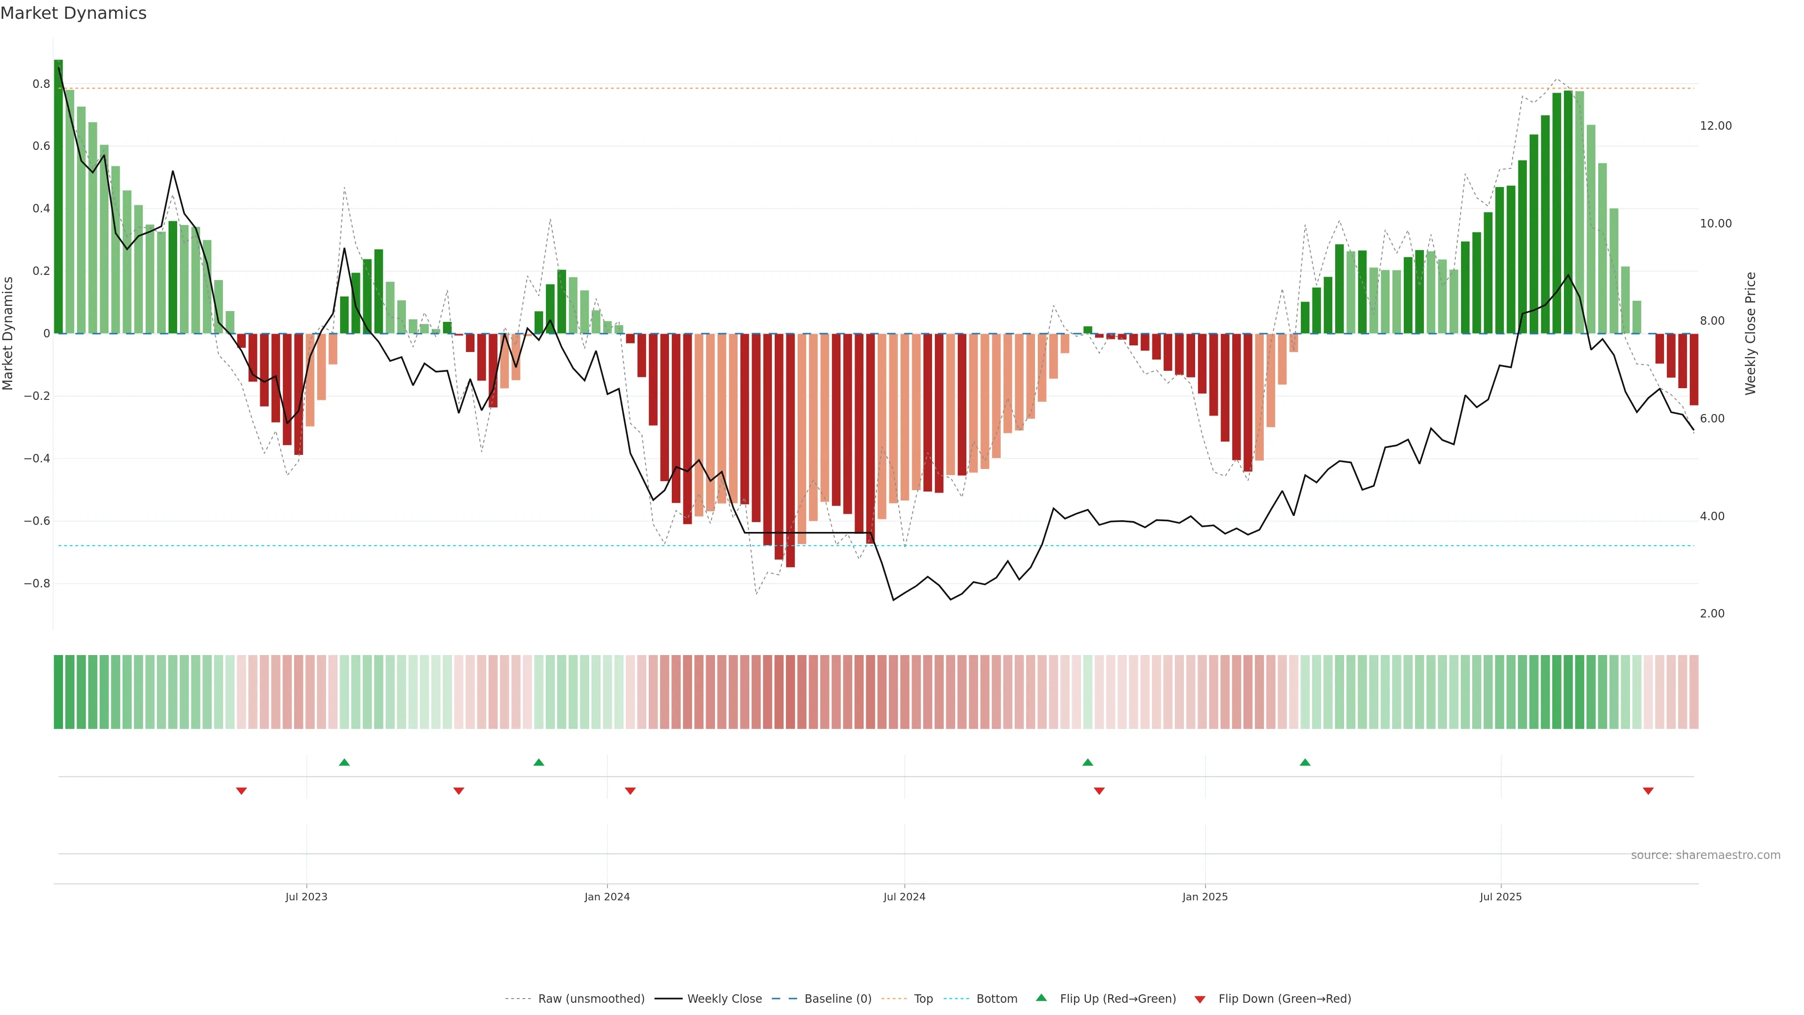
Task: Click the Weekly Close Price axis title
Action: 1750,334
